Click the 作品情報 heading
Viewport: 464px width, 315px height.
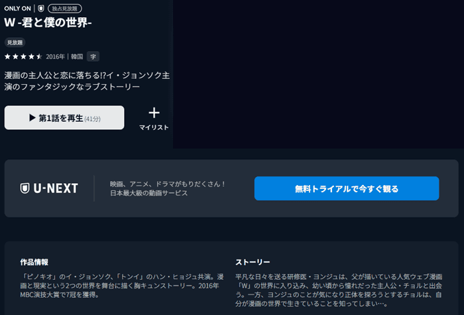click(34, 262)
